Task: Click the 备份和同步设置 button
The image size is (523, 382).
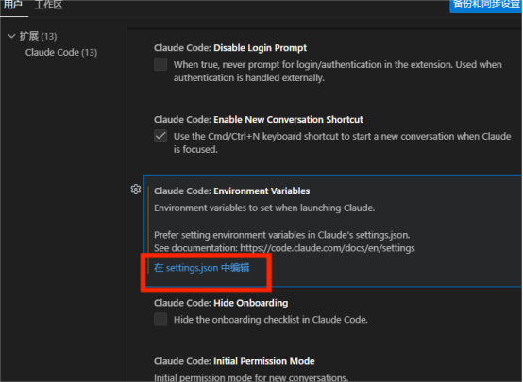Action: pos(486,5)
